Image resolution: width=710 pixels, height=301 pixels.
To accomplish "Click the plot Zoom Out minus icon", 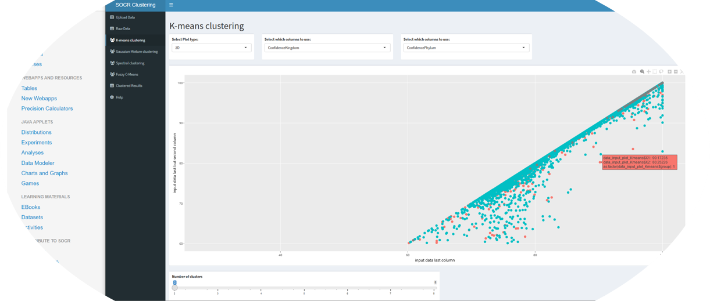I will pyautogui.click(x=676, y=72).
